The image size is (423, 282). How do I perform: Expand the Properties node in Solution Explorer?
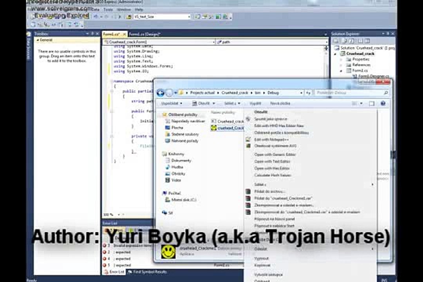pos(341,60)
